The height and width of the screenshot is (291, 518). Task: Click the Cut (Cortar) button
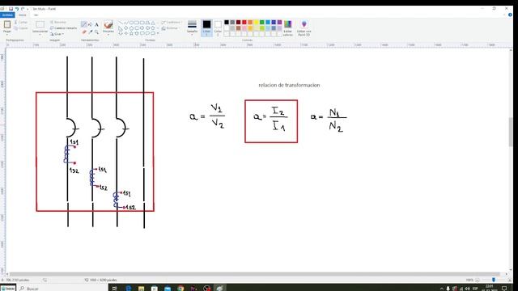[21, 22]
